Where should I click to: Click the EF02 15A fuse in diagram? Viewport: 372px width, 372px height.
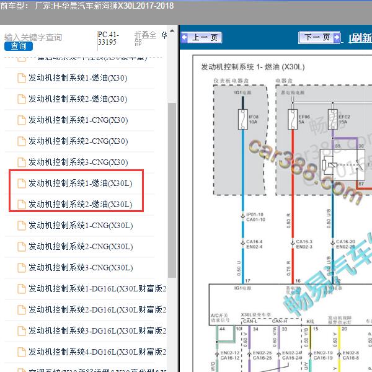(x=332, y=119)
